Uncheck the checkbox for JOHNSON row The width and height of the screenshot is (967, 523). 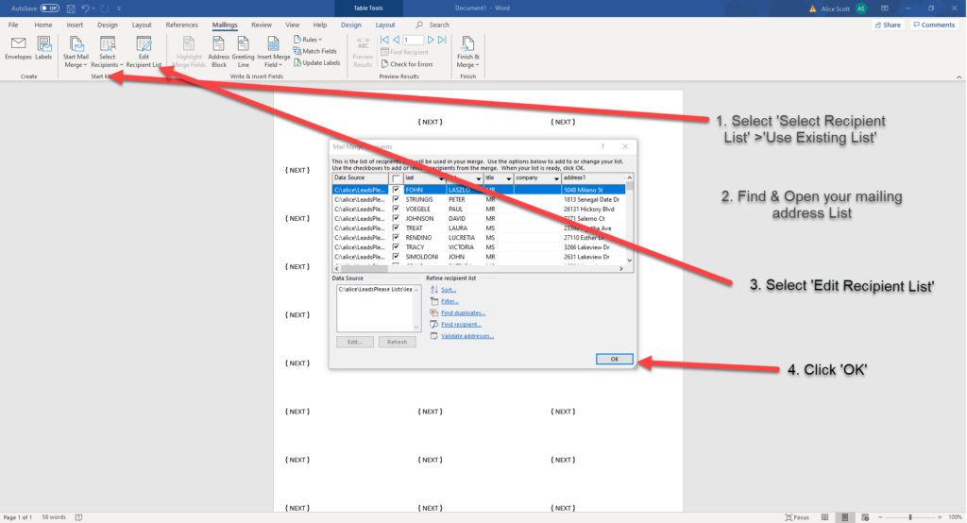(x=397, y=218)
